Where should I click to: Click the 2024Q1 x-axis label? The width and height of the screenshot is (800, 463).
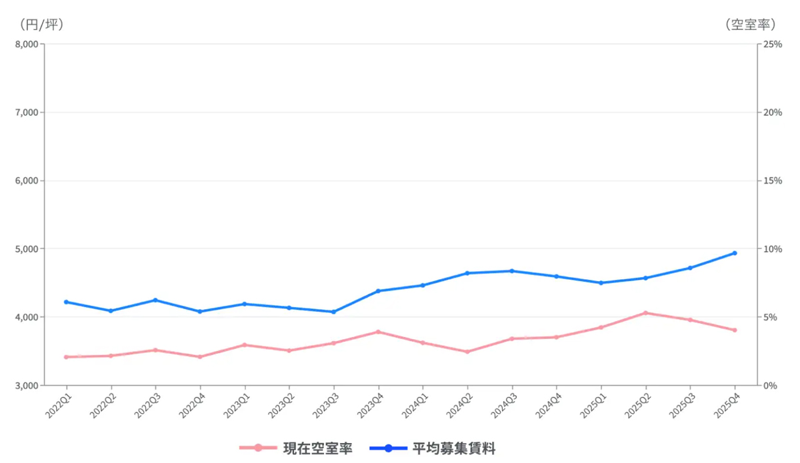tap(413, 405)
